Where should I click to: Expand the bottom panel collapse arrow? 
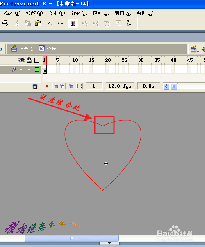(109, 243)
